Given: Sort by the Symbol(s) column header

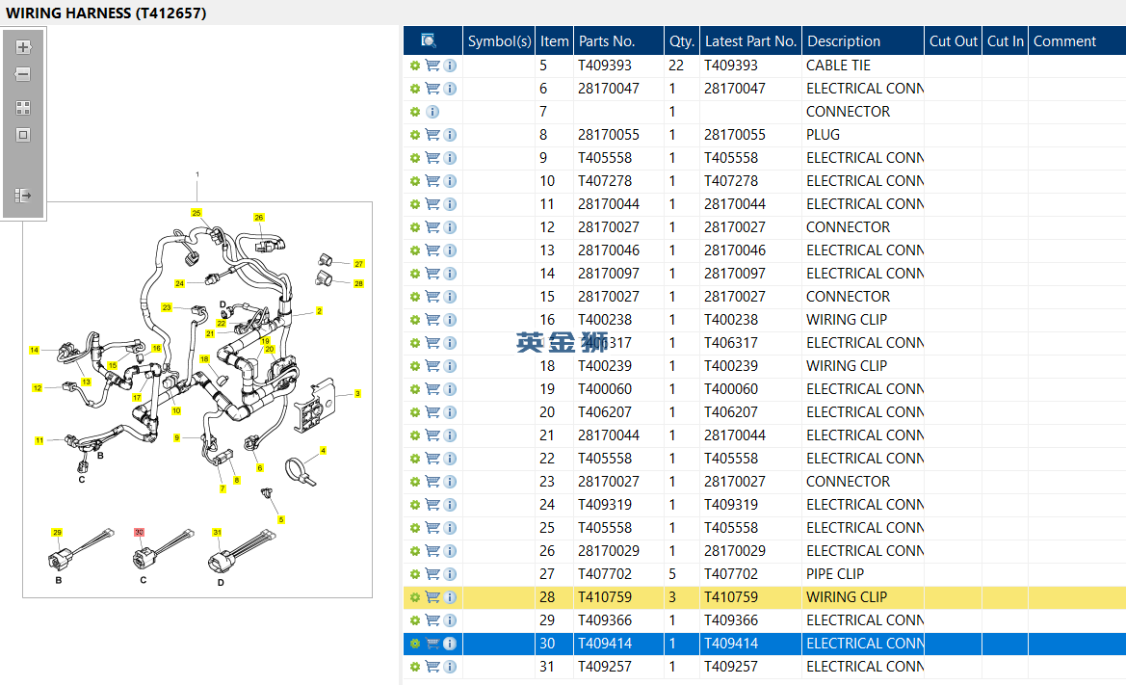Looking at the screenshot, I should pyautogui.click(x=499, y=40).
